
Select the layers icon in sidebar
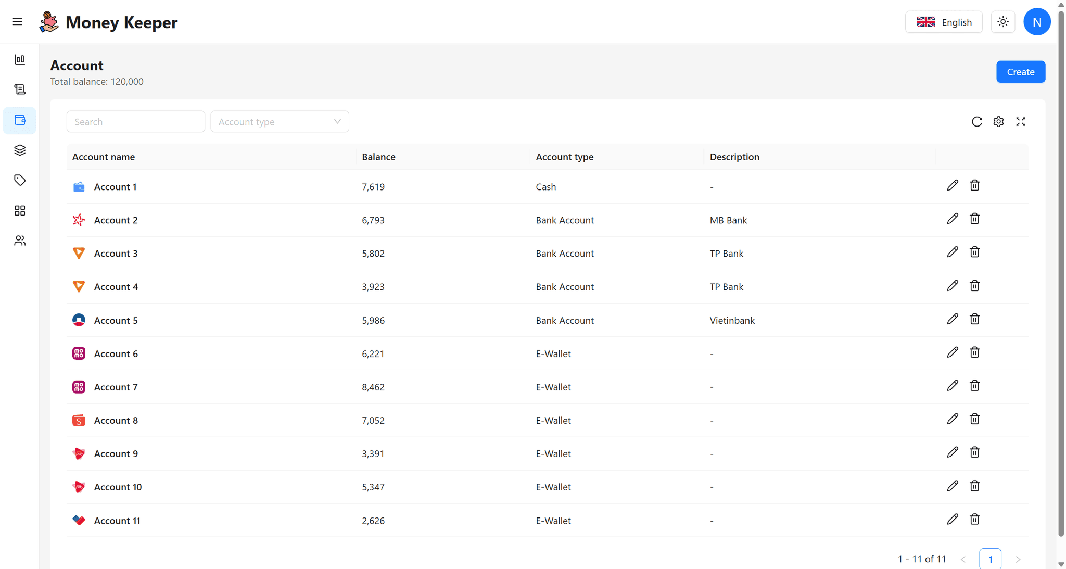[x=20, y=150]
